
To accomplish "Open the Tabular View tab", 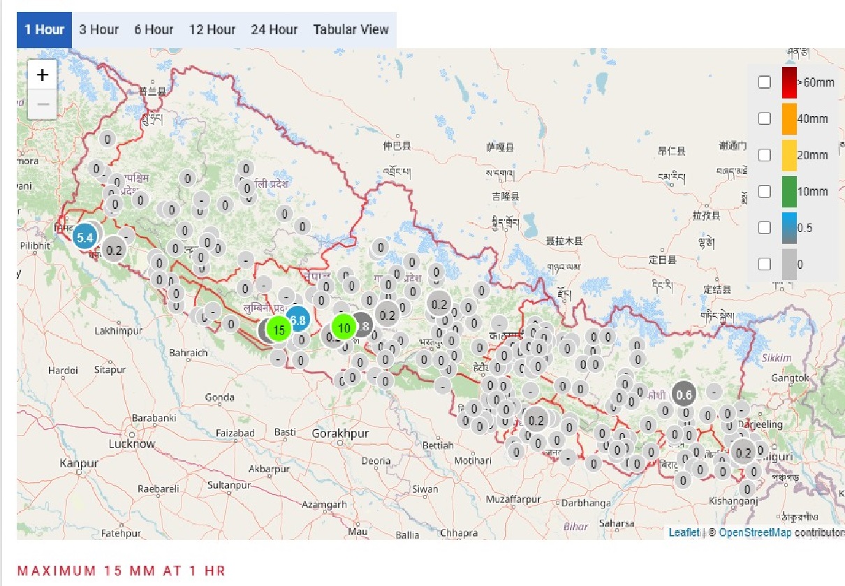I will click(351, 29).
